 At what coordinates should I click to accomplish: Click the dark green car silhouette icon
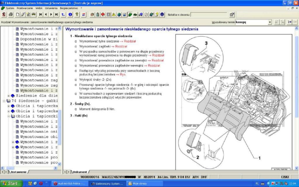135,15
